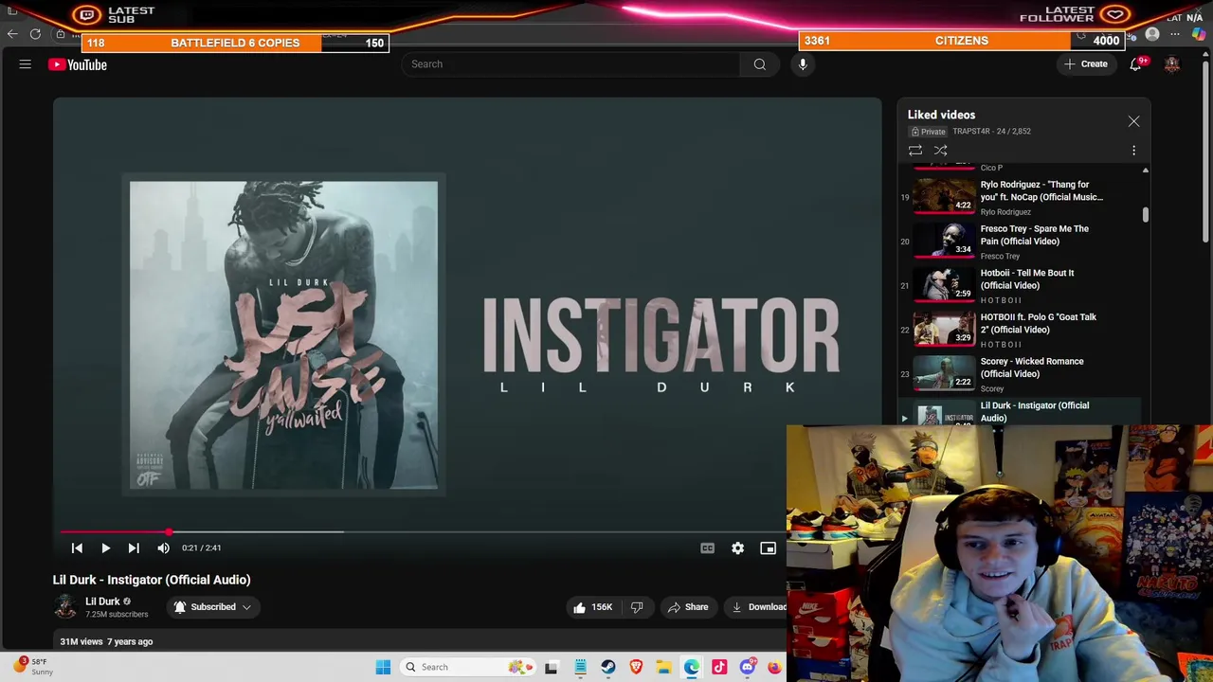Skip to next video in player

click(134, 548)
